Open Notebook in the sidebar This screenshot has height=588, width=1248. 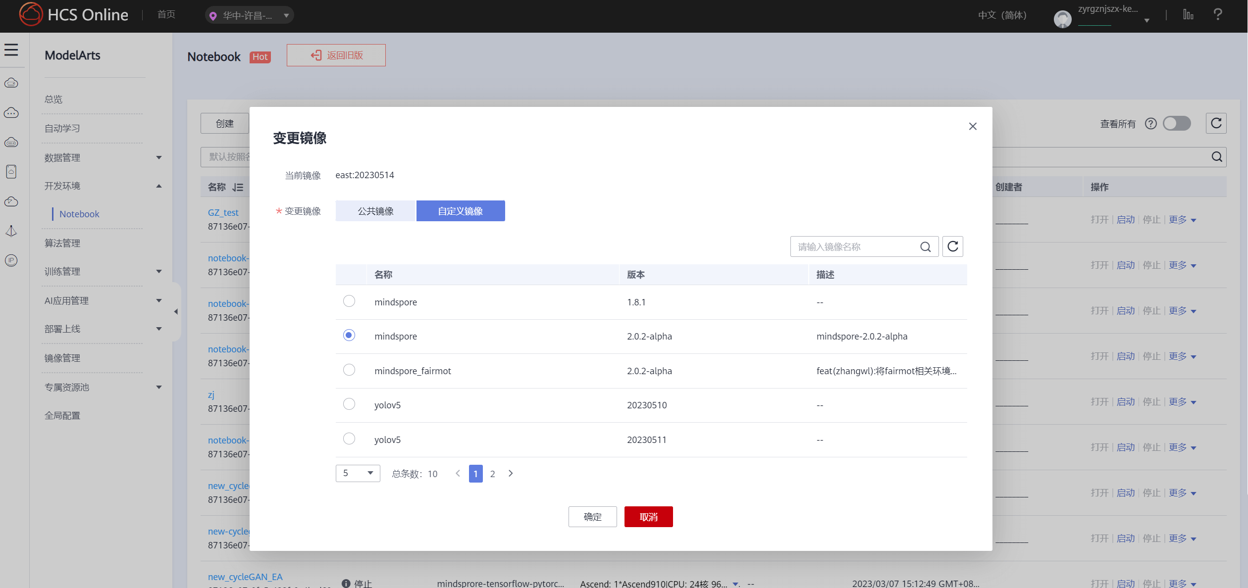79,214
